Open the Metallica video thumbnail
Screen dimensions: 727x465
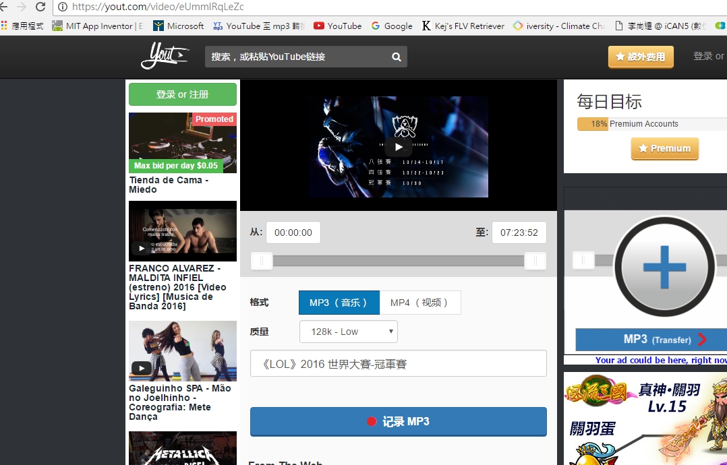183,448
